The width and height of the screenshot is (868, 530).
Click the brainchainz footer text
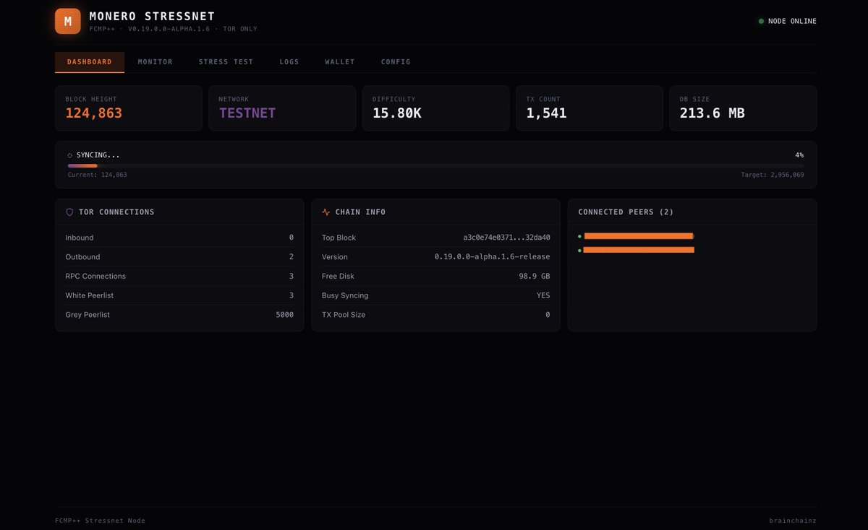pos(793,521)
